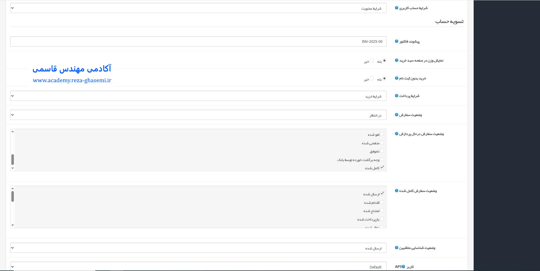
Task: Tick the ناموفق checkbox
Action: point(382,151)
